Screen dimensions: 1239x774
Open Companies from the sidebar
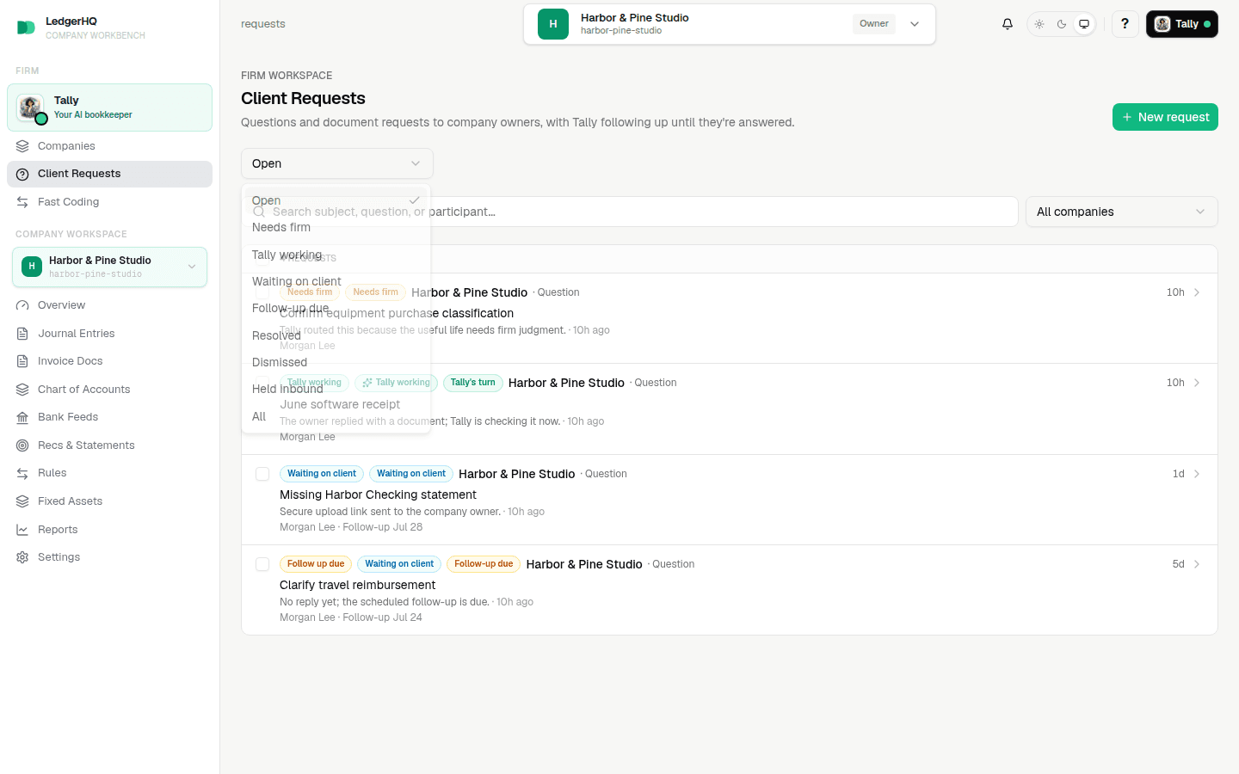(109, 146)
